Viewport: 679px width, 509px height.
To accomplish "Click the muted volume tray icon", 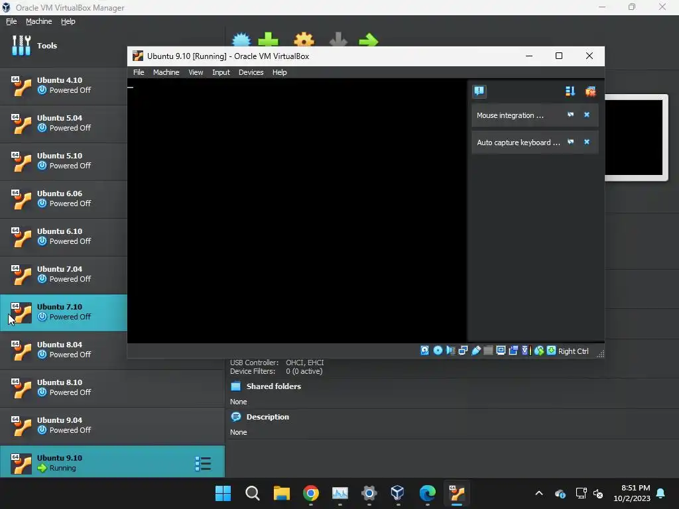I will 598,493.
